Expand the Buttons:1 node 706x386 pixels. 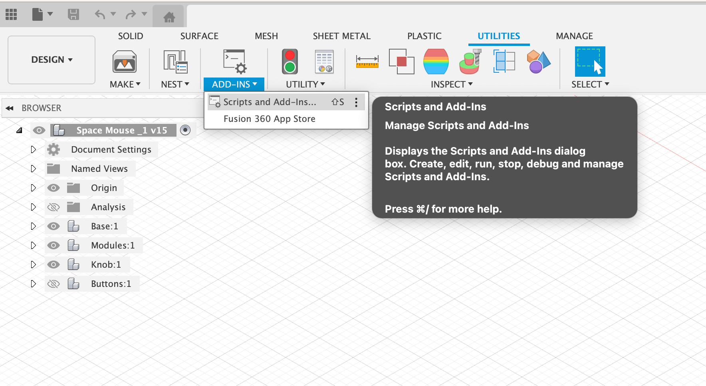pos(34,284)
